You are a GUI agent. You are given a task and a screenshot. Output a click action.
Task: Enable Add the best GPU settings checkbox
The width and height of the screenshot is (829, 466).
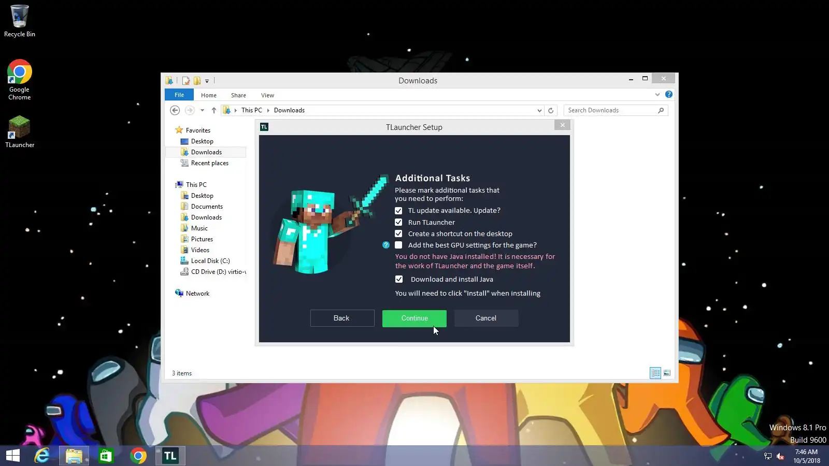(398, 245)
